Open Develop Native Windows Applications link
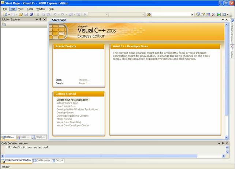This screenshot has width=235, height=169. pyautogui.click(x=77, y=109)
